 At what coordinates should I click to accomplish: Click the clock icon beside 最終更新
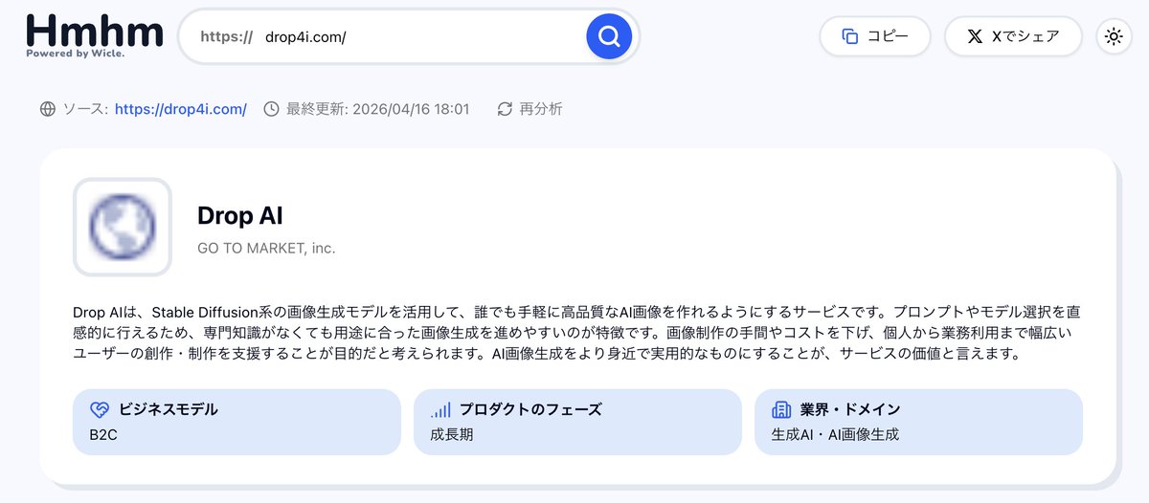coord(271,109)
